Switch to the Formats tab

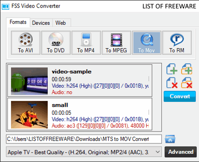coord(18,22)
